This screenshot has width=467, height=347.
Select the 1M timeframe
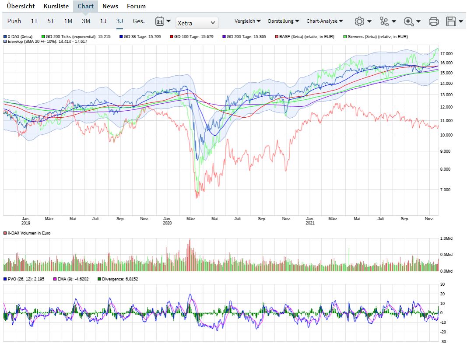tap(68, 21)
